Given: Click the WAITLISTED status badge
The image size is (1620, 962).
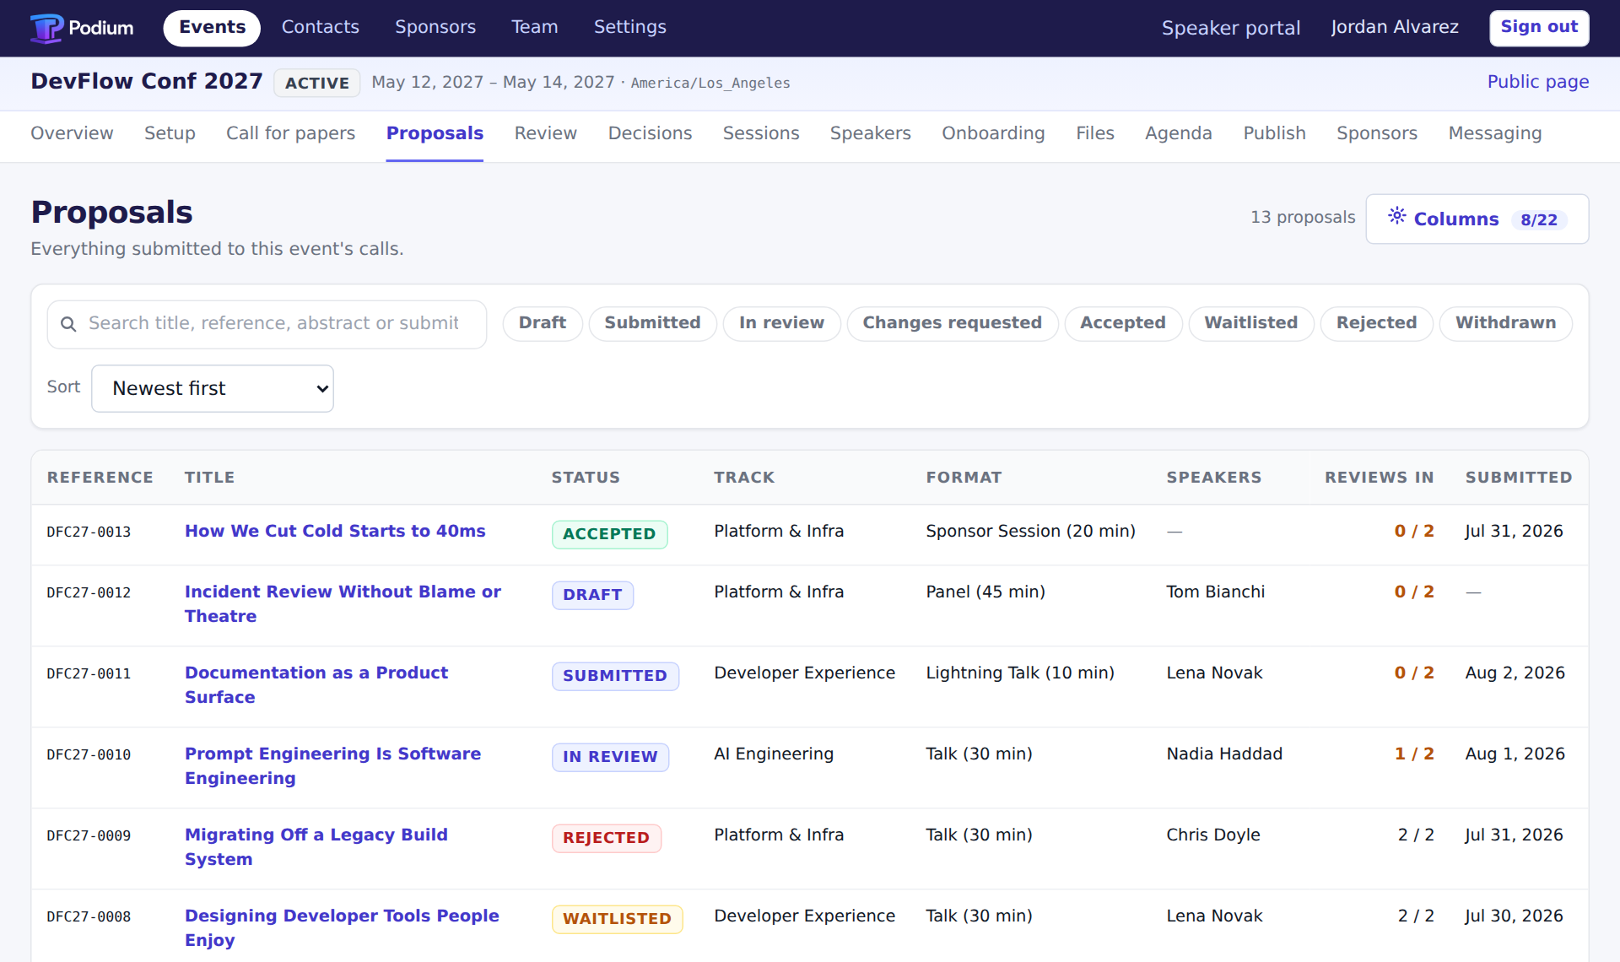Looking at the screenshot, I should 617,919.
